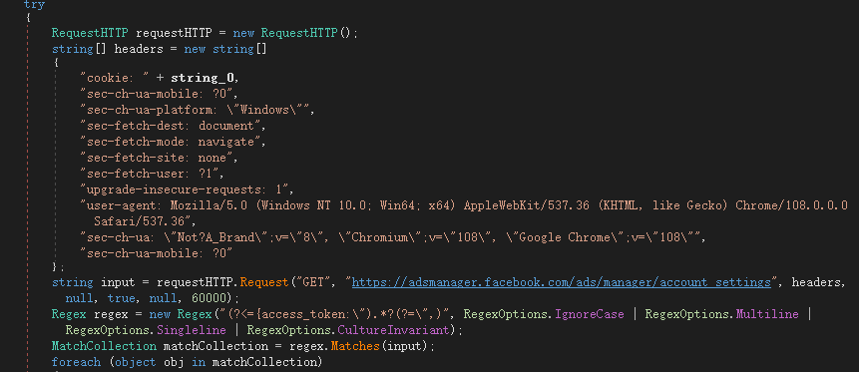Click the CultureInvariant regex option
The width and height of the screenshot is (859, 372).
(x=395, y=330)
